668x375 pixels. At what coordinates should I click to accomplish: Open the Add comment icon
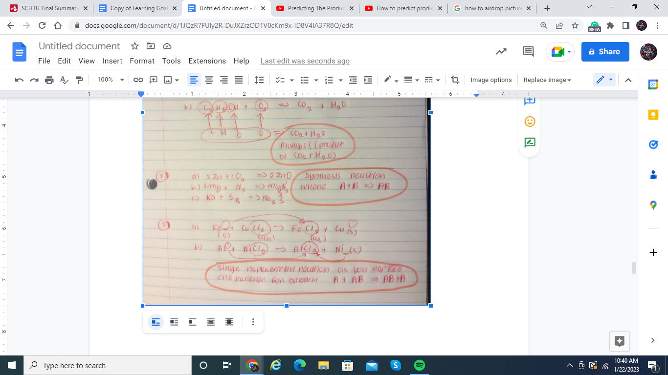[x=153, y=80]
